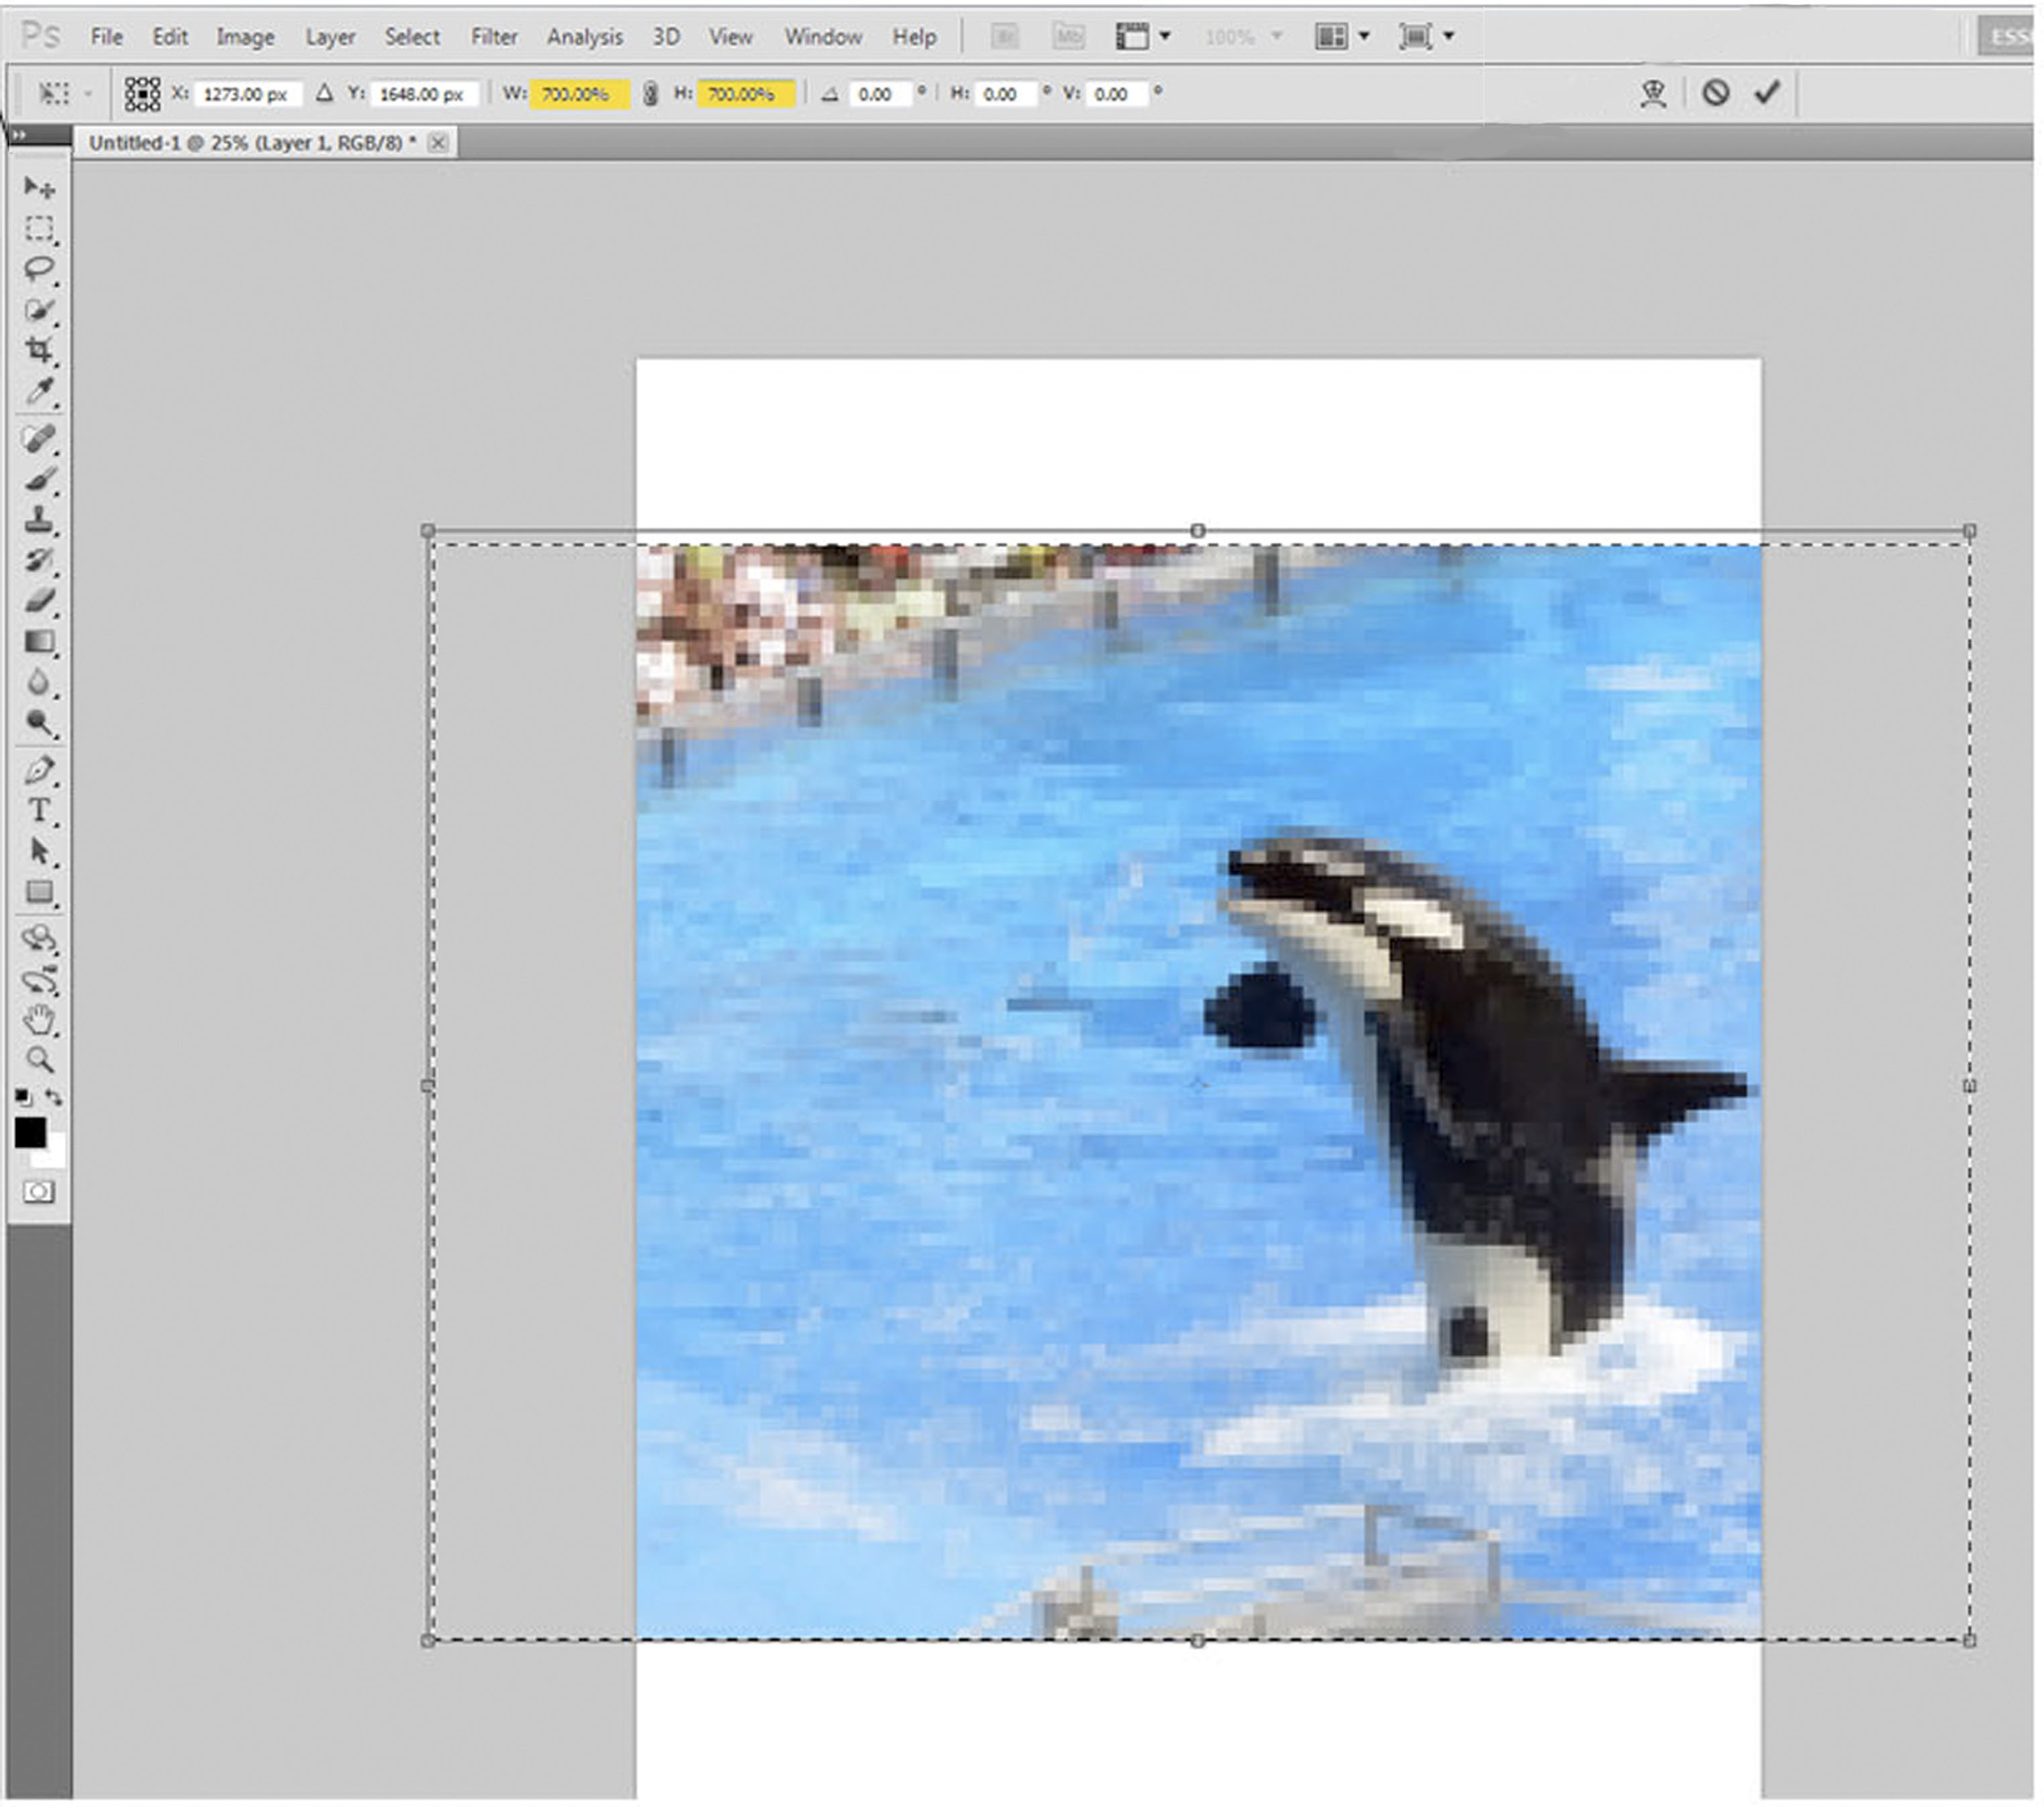The height and width of the screenshot is (1807, 2044).
Task: Select the Blur tool
Action: tap(39, 682)
